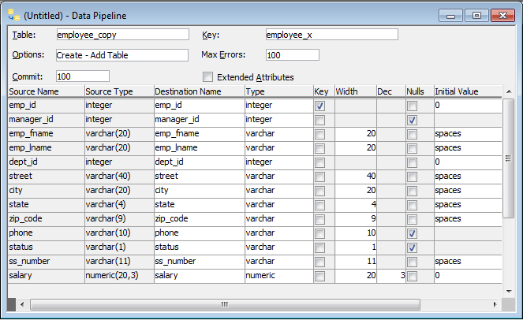The image size is (523, 320).
Task: Click the Initial Value column header
Action: (x=467, y=91)
